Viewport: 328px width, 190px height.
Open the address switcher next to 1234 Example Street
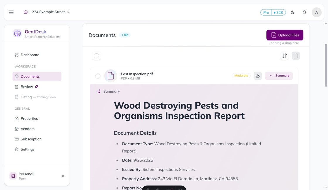pyautogui.click(x=68, y=12)
